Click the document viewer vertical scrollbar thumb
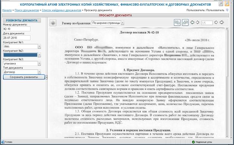 tap(227, 54)
